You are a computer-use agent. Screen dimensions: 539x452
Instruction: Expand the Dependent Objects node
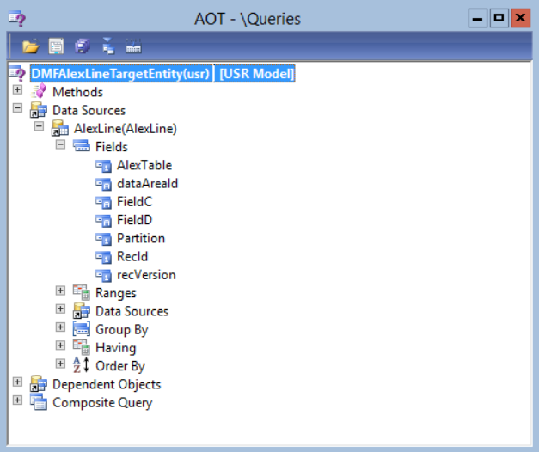click(x=17, y=382)
